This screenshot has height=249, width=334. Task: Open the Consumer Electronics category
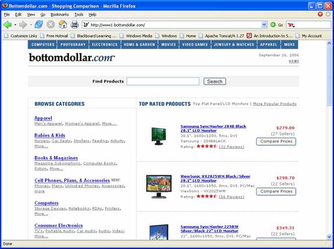point(59,225)
